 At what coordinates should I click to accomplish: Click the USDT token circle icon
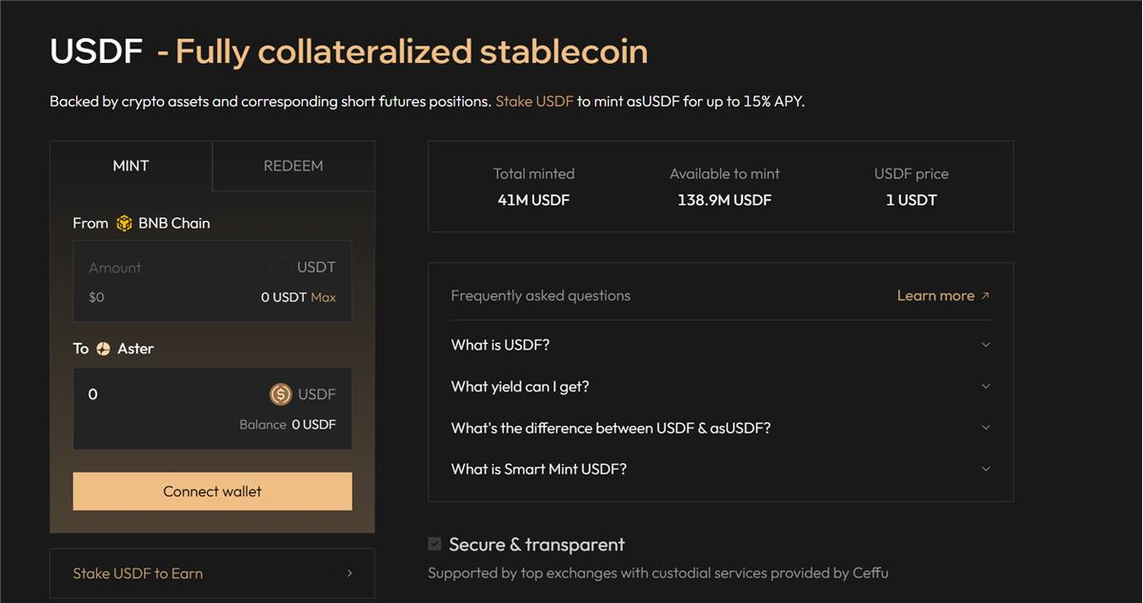pos(279,268)
